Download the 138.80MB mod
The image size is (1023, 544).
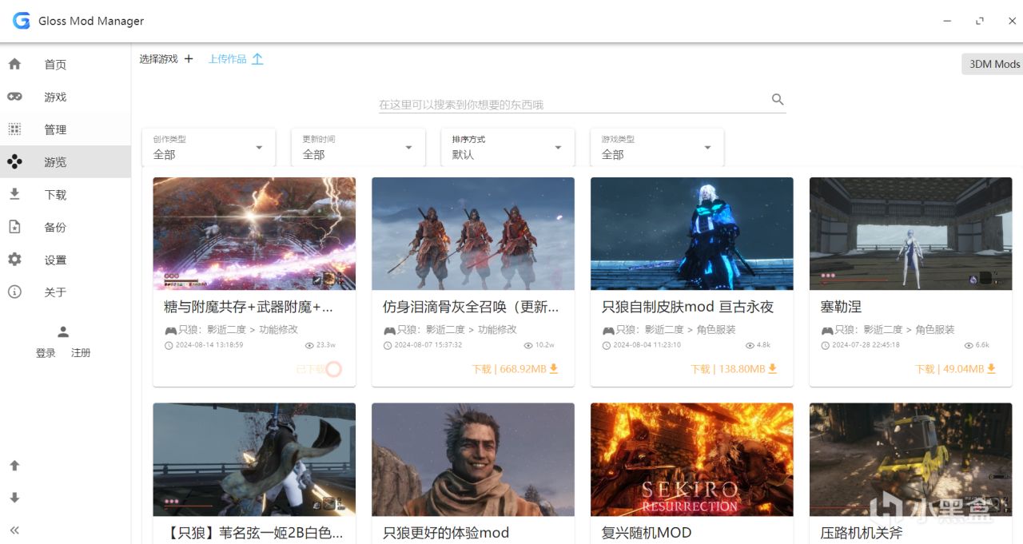click(734, 369)
